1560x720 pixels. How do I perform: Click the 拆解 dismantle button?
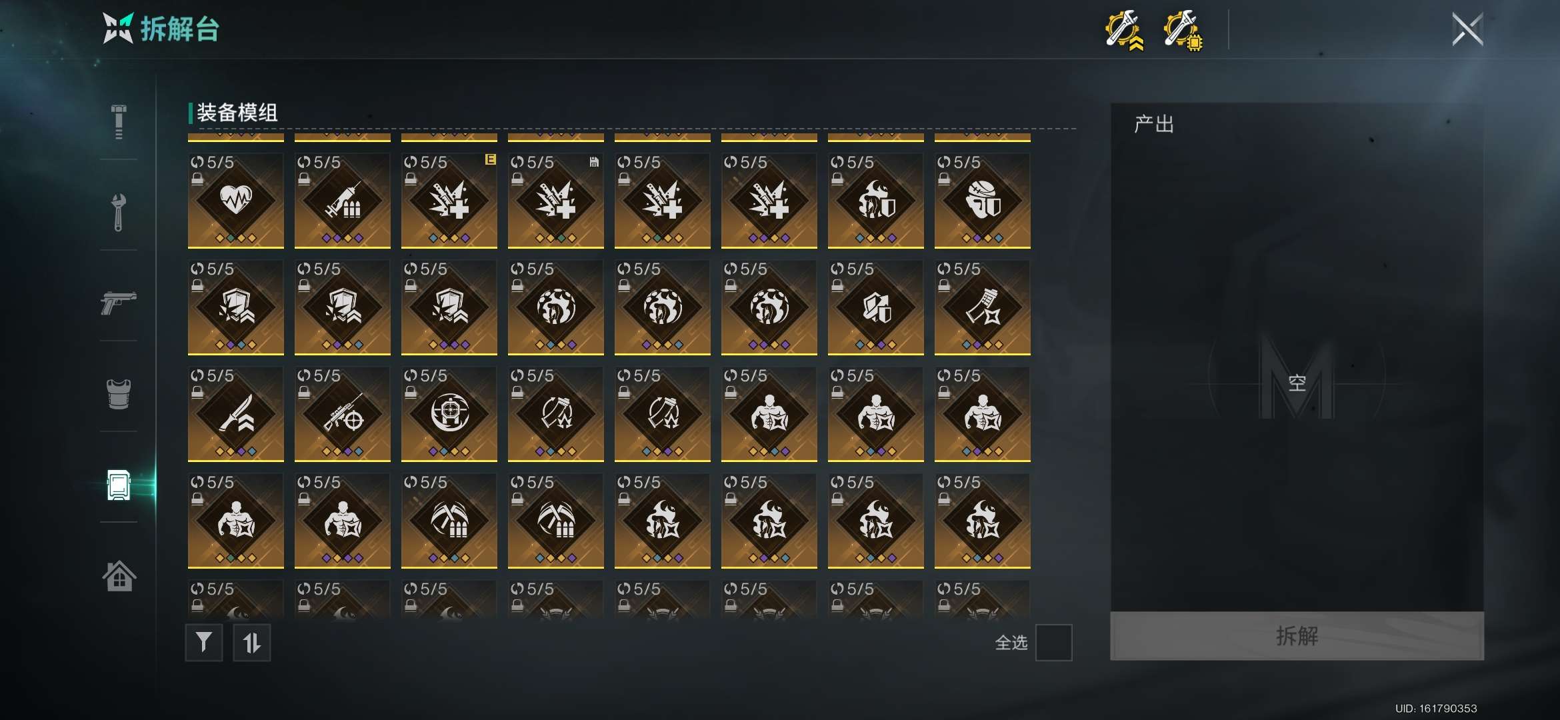point(1297,636)
